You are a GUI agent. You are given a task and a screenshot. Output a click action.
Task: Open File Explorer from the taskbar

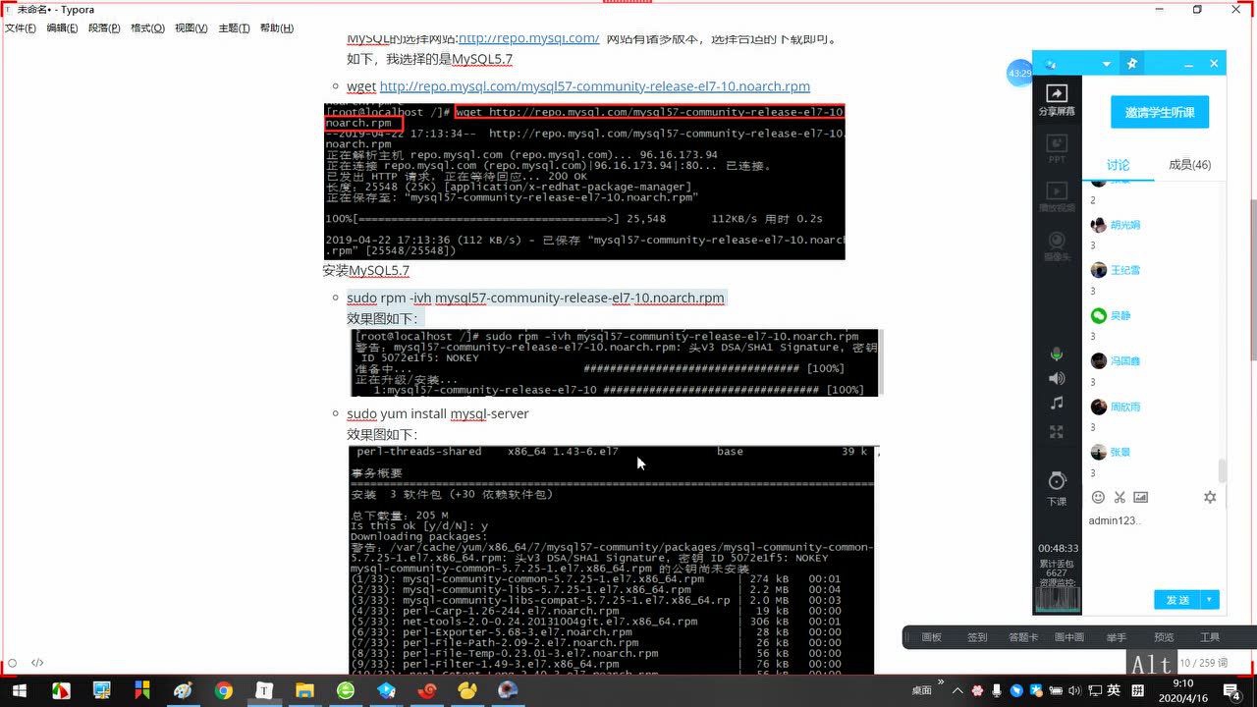304,691
